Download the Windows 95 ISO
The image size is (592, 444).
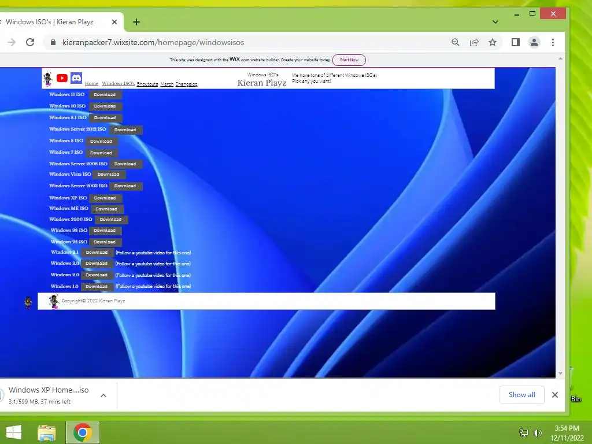pos(105,242)
